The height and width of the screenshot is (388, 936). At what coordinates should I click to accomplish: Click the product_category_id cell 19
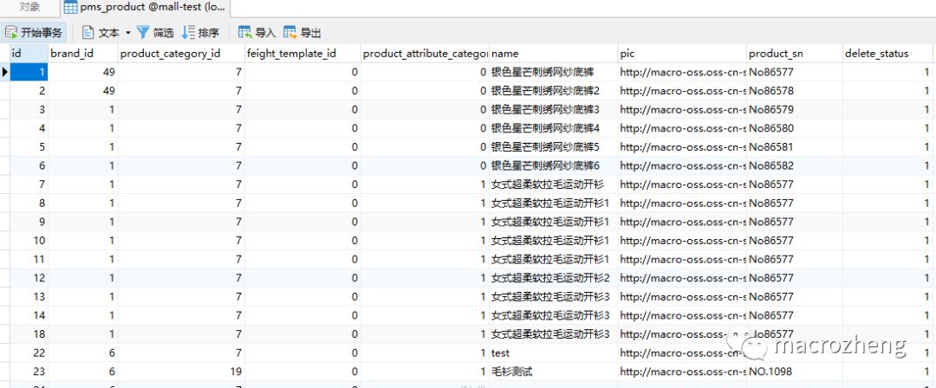pos(181,372)
